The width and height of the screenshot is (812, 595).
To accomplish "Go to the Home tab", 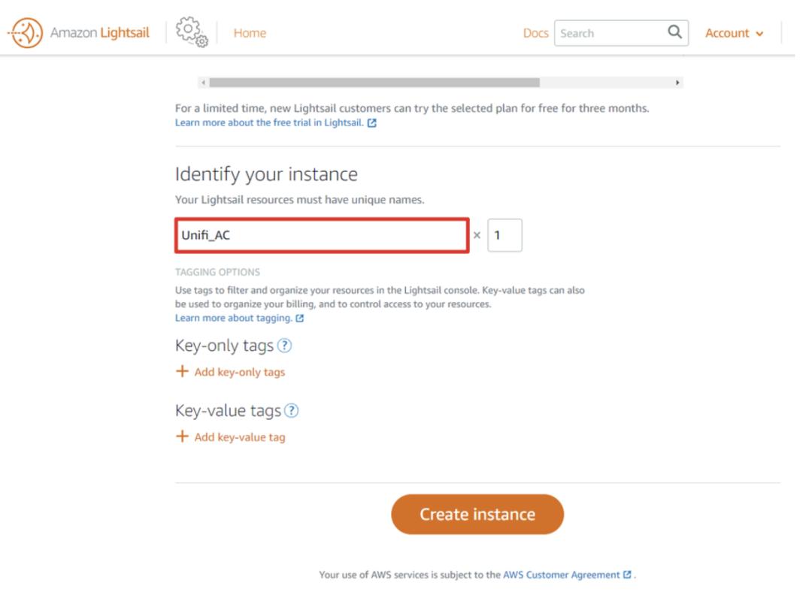I will click(x=250, y=33).
